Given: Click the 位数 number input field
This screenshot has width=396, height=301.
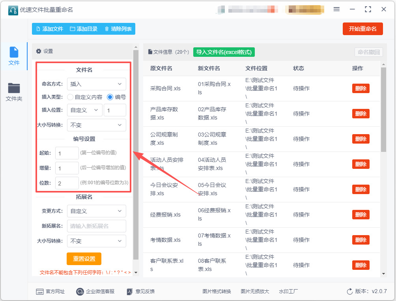Looking at the screenshot, I should click(x=67, y=183).
